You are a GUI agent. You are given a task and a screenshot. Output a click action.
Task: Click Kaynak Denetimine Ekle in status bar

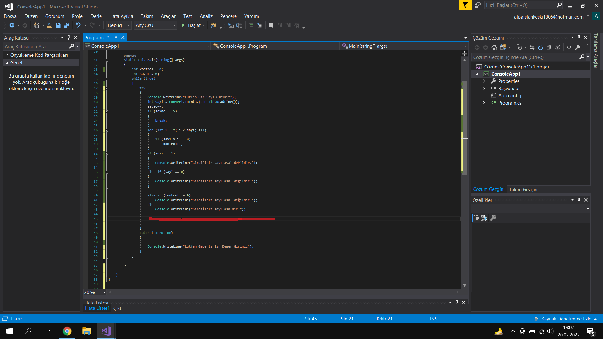[566, 319]
